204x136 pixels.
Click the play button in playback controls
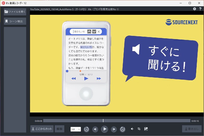coord(104,129)
